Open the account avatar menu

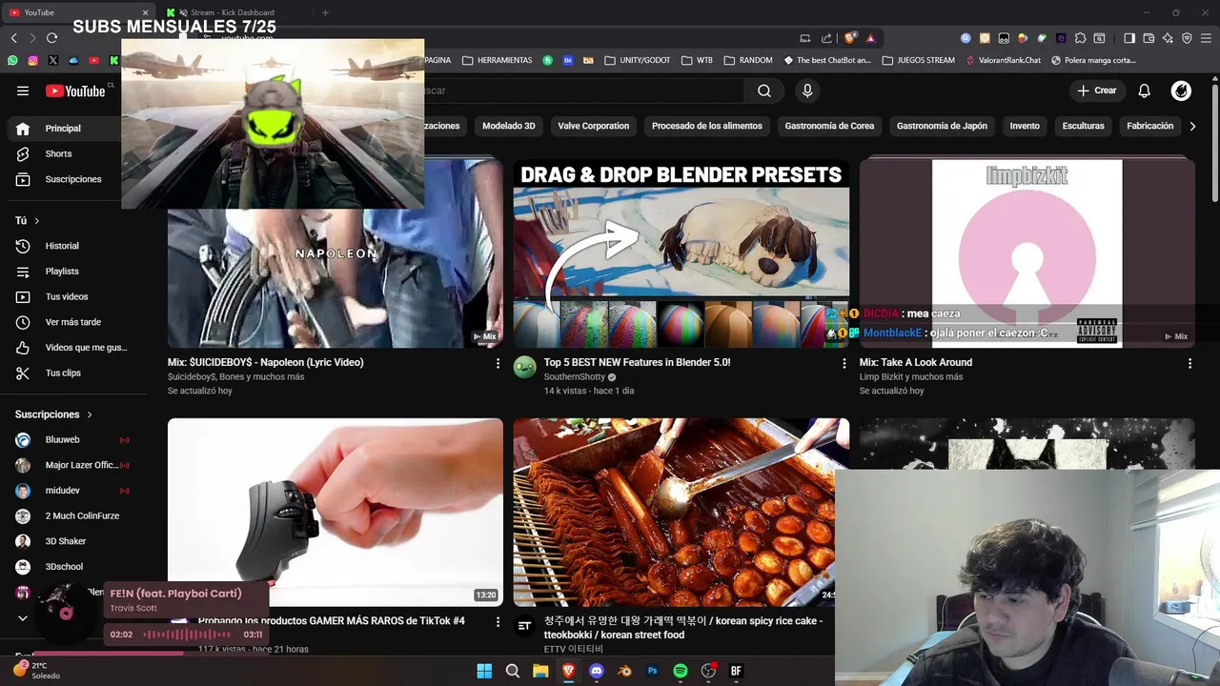pos(1181,91)
